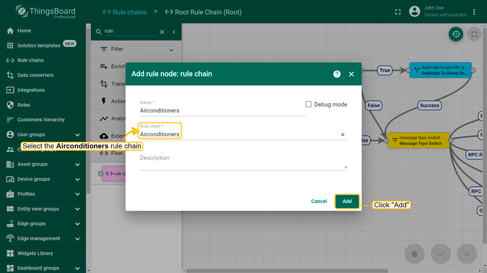
Task: Open the help icon in dialog header
Action: click(337, 74)
